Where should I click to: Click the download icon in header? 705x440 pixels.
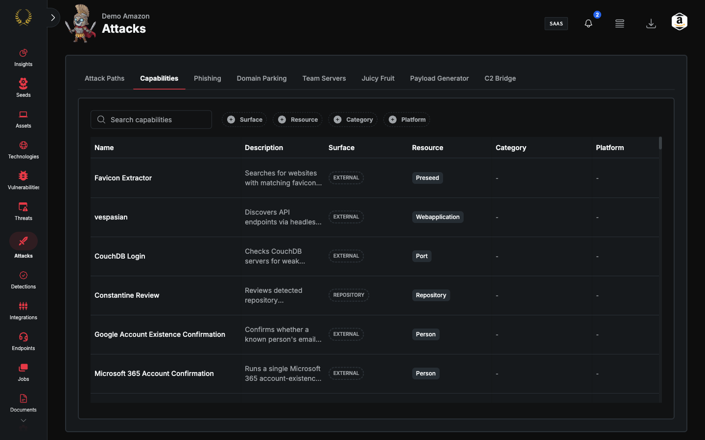pyautogui.click(x=651, y=23)
